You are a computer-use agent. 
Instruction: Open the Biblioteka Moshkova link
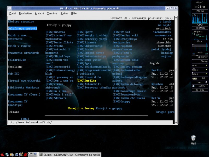[23, 88]
